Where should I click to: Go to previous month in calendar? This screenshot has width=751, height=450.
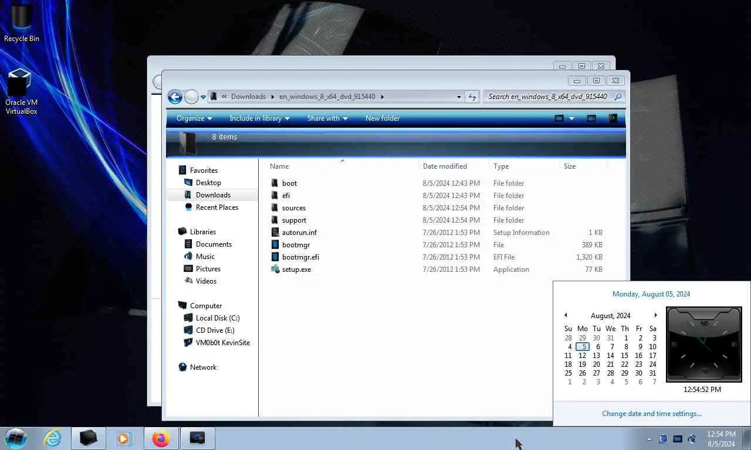(x=566, y=315)
